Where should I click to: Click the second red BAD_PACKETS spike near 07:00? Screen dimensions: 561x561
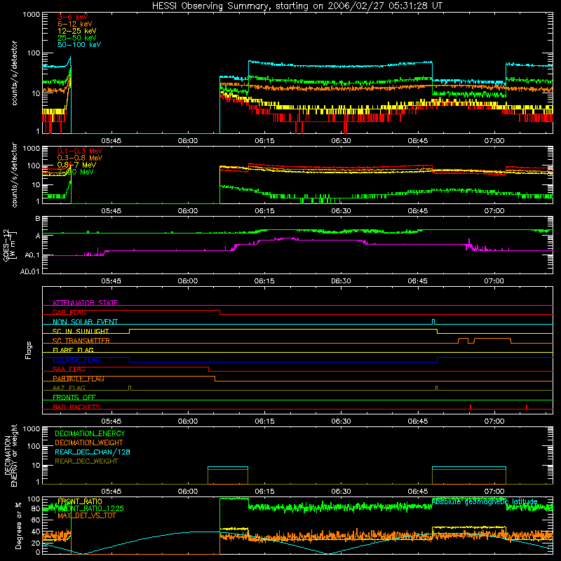527,407
